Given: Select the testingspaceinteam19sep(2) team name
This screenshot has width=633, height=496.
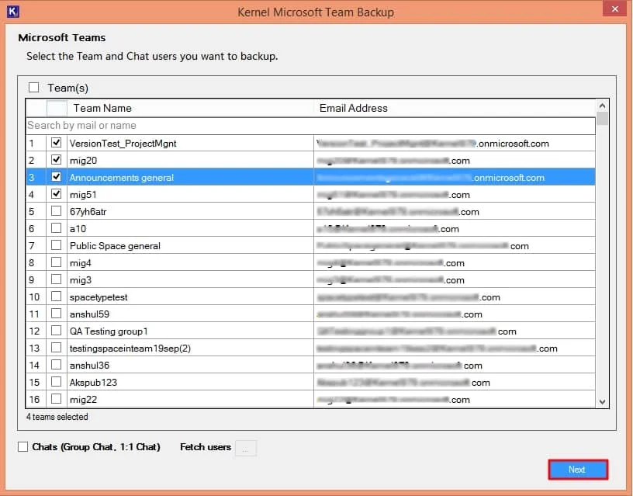Looking at the screenshot, I should (x=130, y=349).
